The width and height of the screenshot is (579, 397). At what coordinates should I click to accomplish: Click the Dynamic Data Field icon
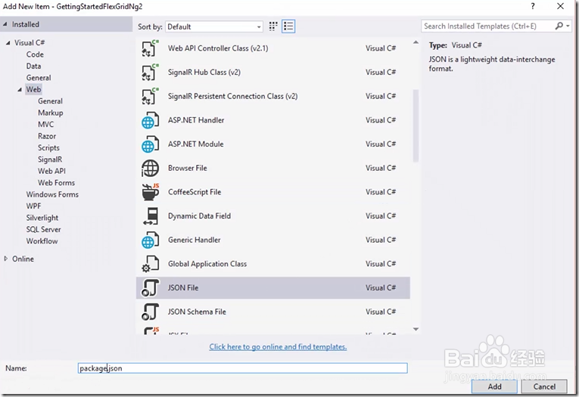tap(151, 216)
